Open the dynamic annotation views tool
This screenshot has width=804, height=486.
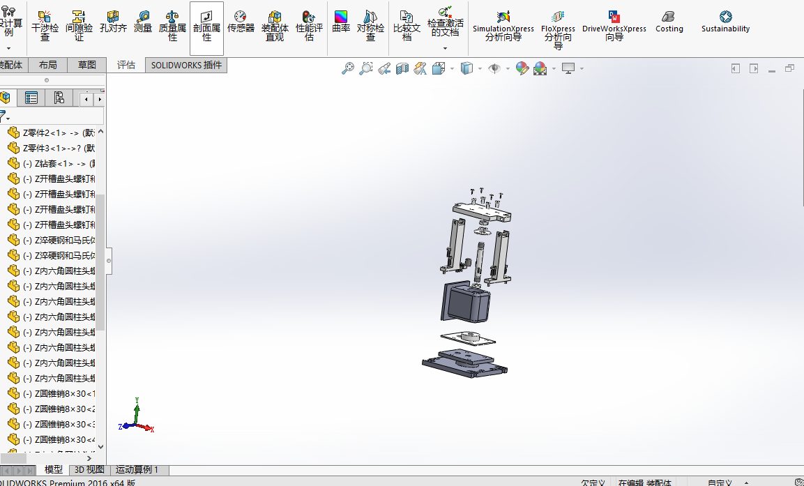pos(420,68)
